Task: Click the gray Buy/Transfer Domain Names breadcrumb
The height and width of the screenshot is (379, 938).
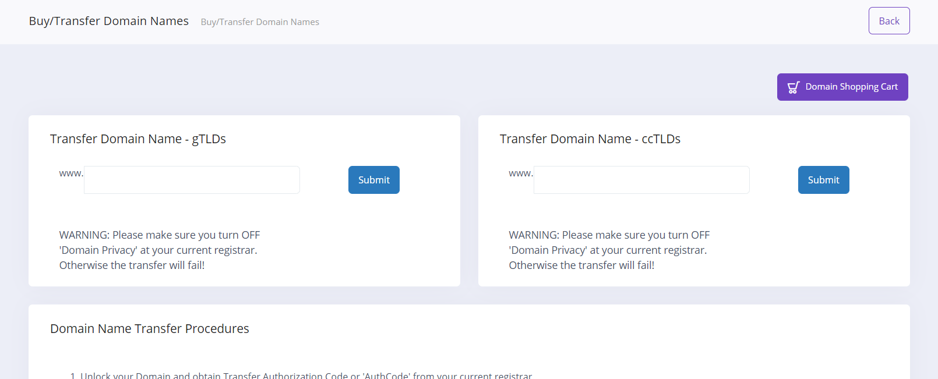Action: pos(260,22)
